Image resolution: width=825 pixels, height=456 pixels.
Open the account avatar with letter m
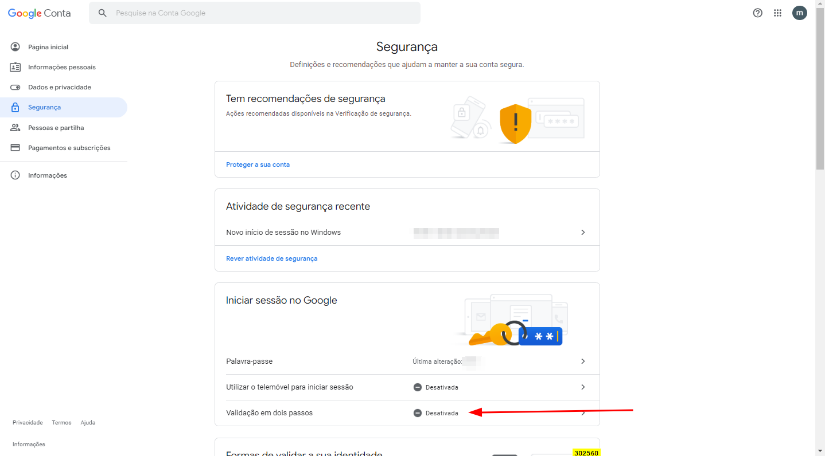[800, 13]
